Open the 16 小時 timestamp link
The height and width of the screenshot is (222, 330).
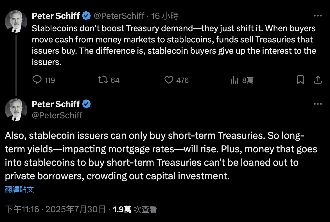pyautogui.click(x=165, y=16)
